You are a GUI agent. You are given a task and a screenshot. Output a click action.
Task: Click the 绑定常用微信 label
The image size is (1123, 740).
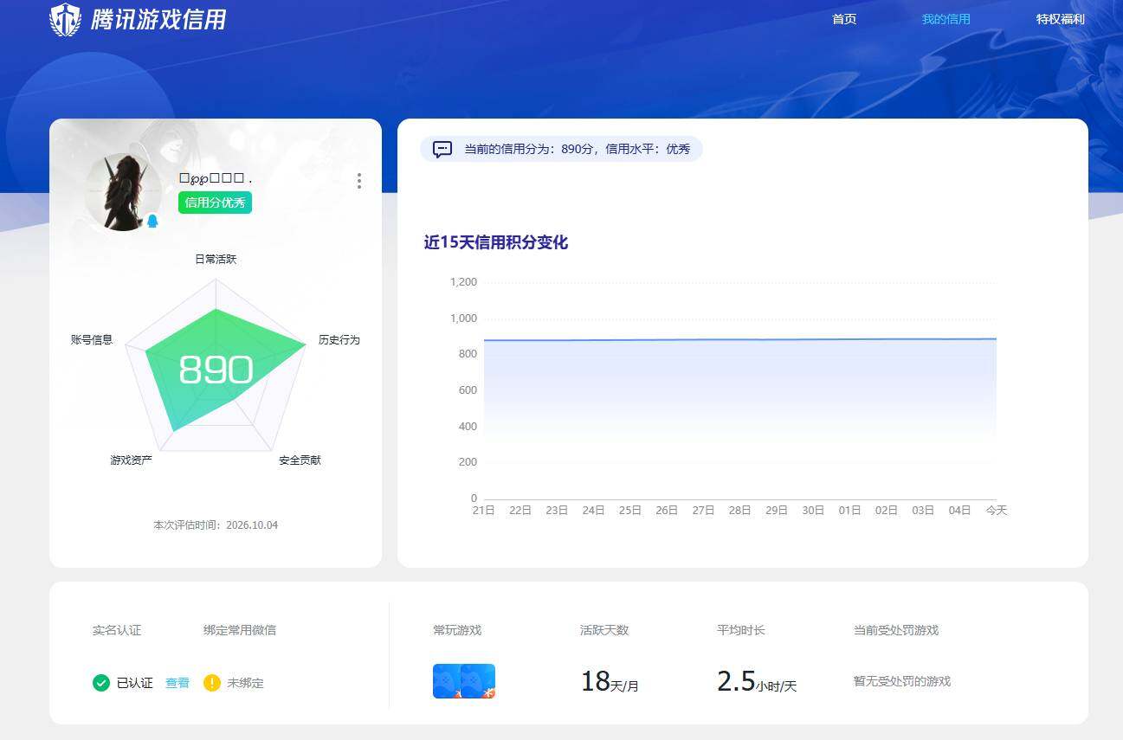[240, 630]
